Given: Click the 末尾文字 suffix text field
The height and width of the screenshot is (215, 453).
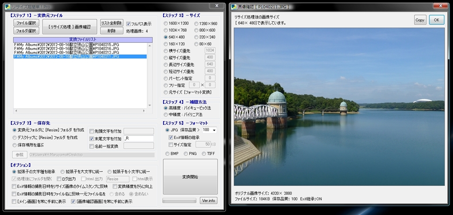Looking at the screenshot, I should (138, 139).
